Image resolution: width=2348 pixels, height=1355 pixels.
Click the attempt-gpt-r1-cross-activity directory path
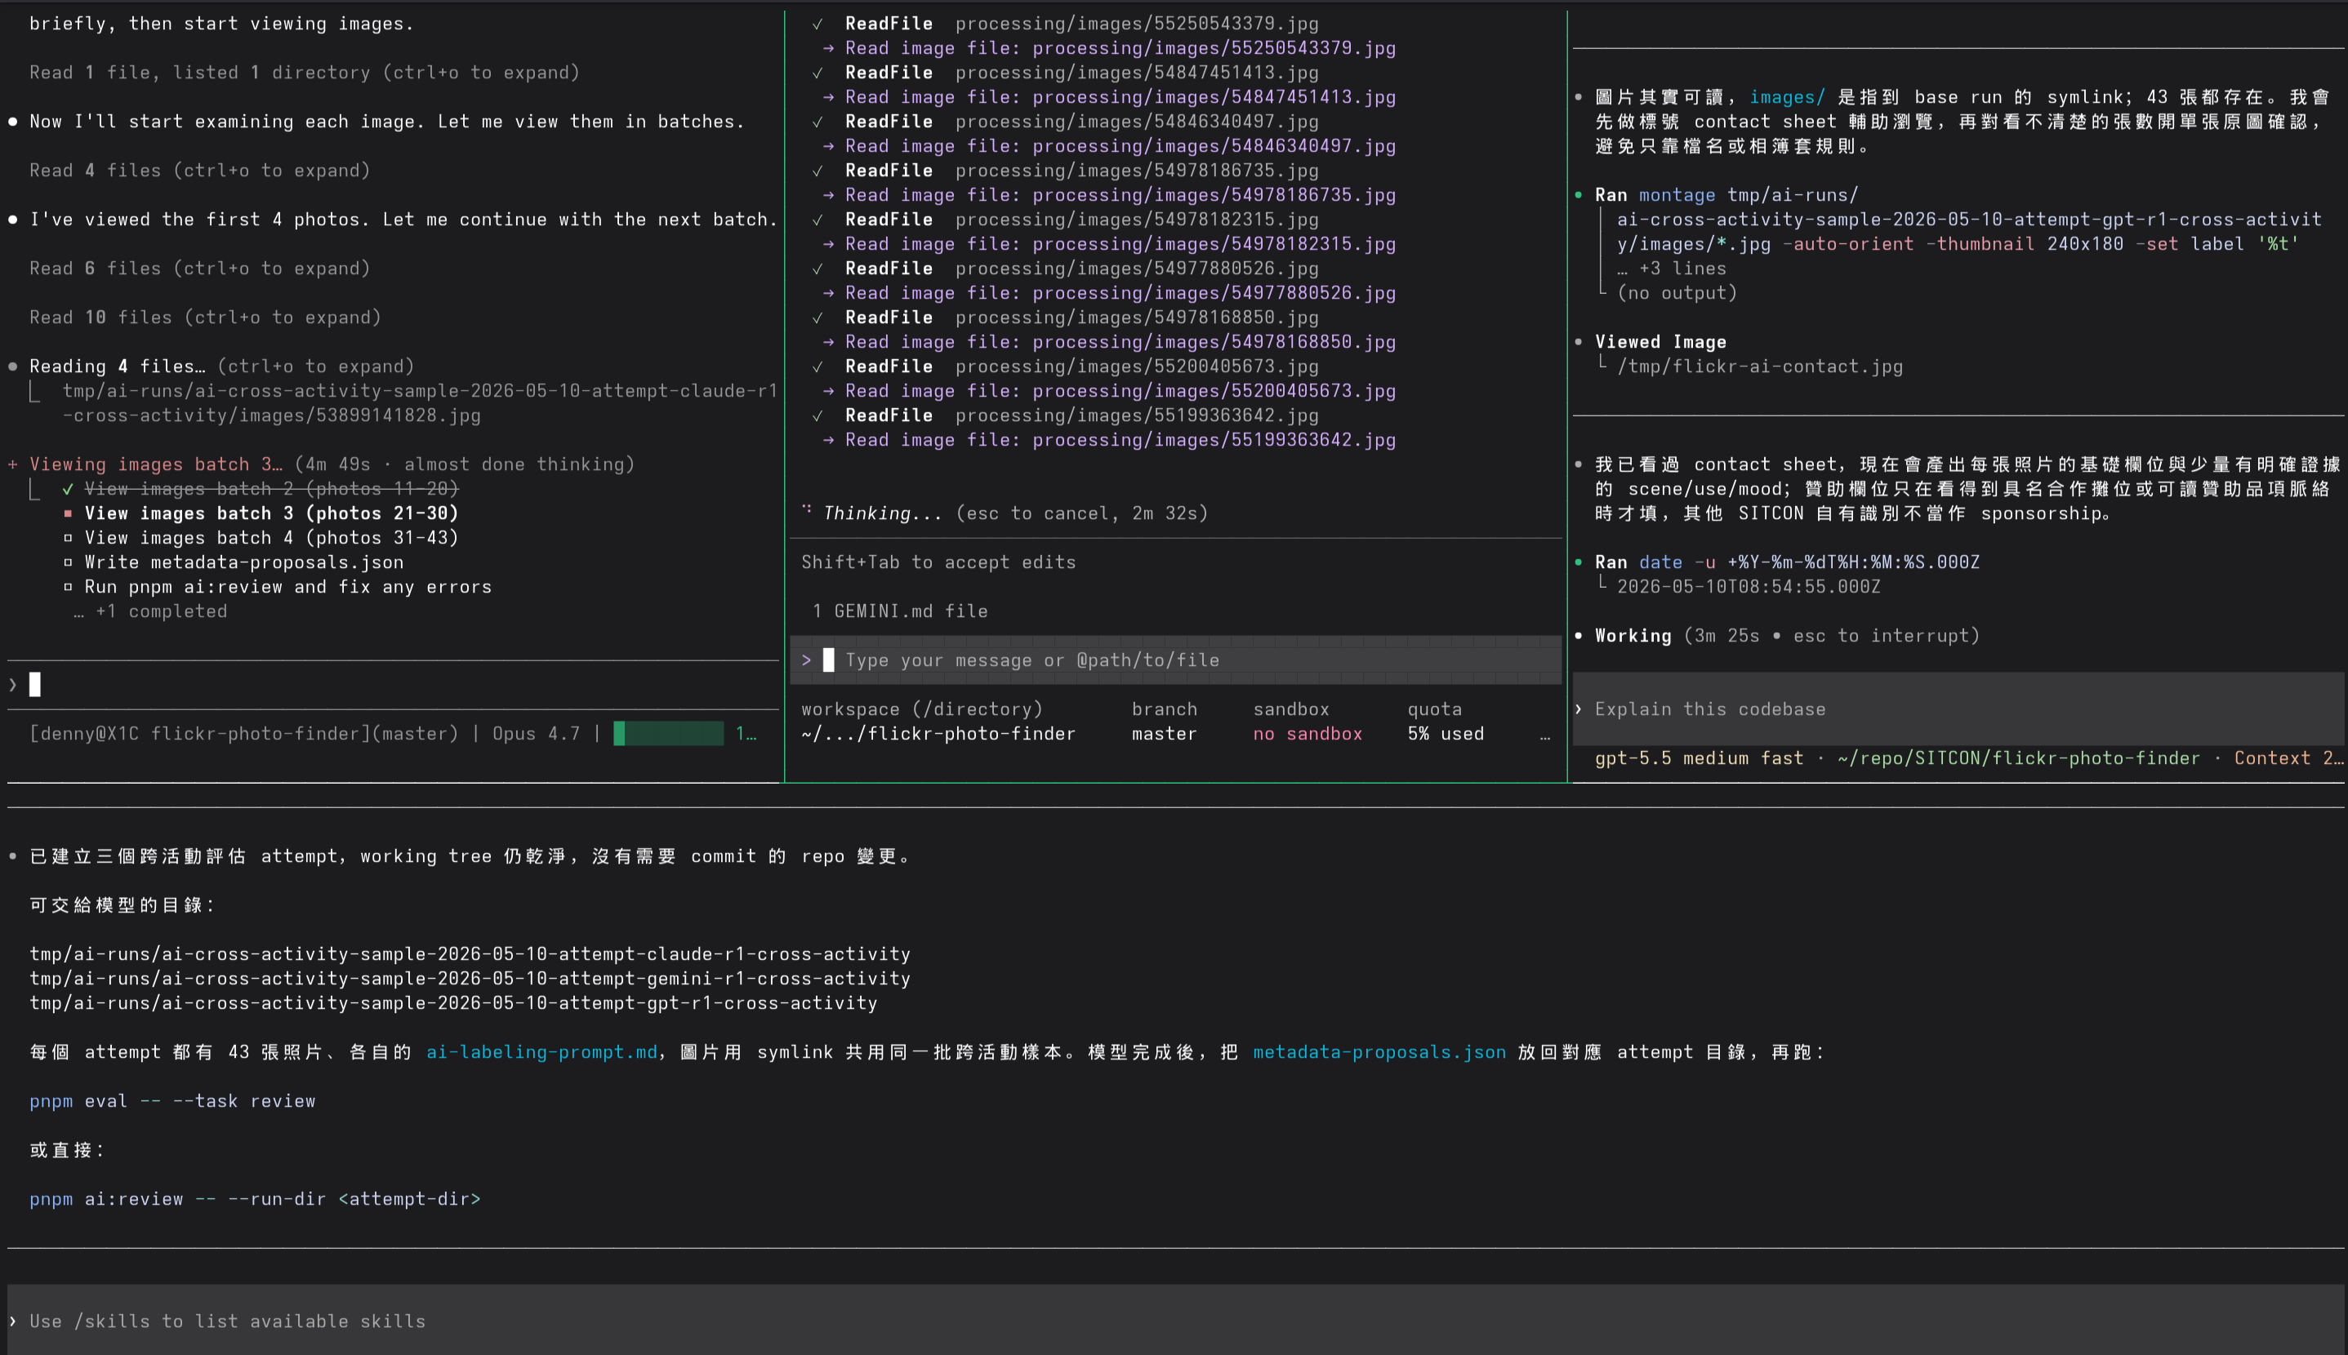tap(453, 1003)
